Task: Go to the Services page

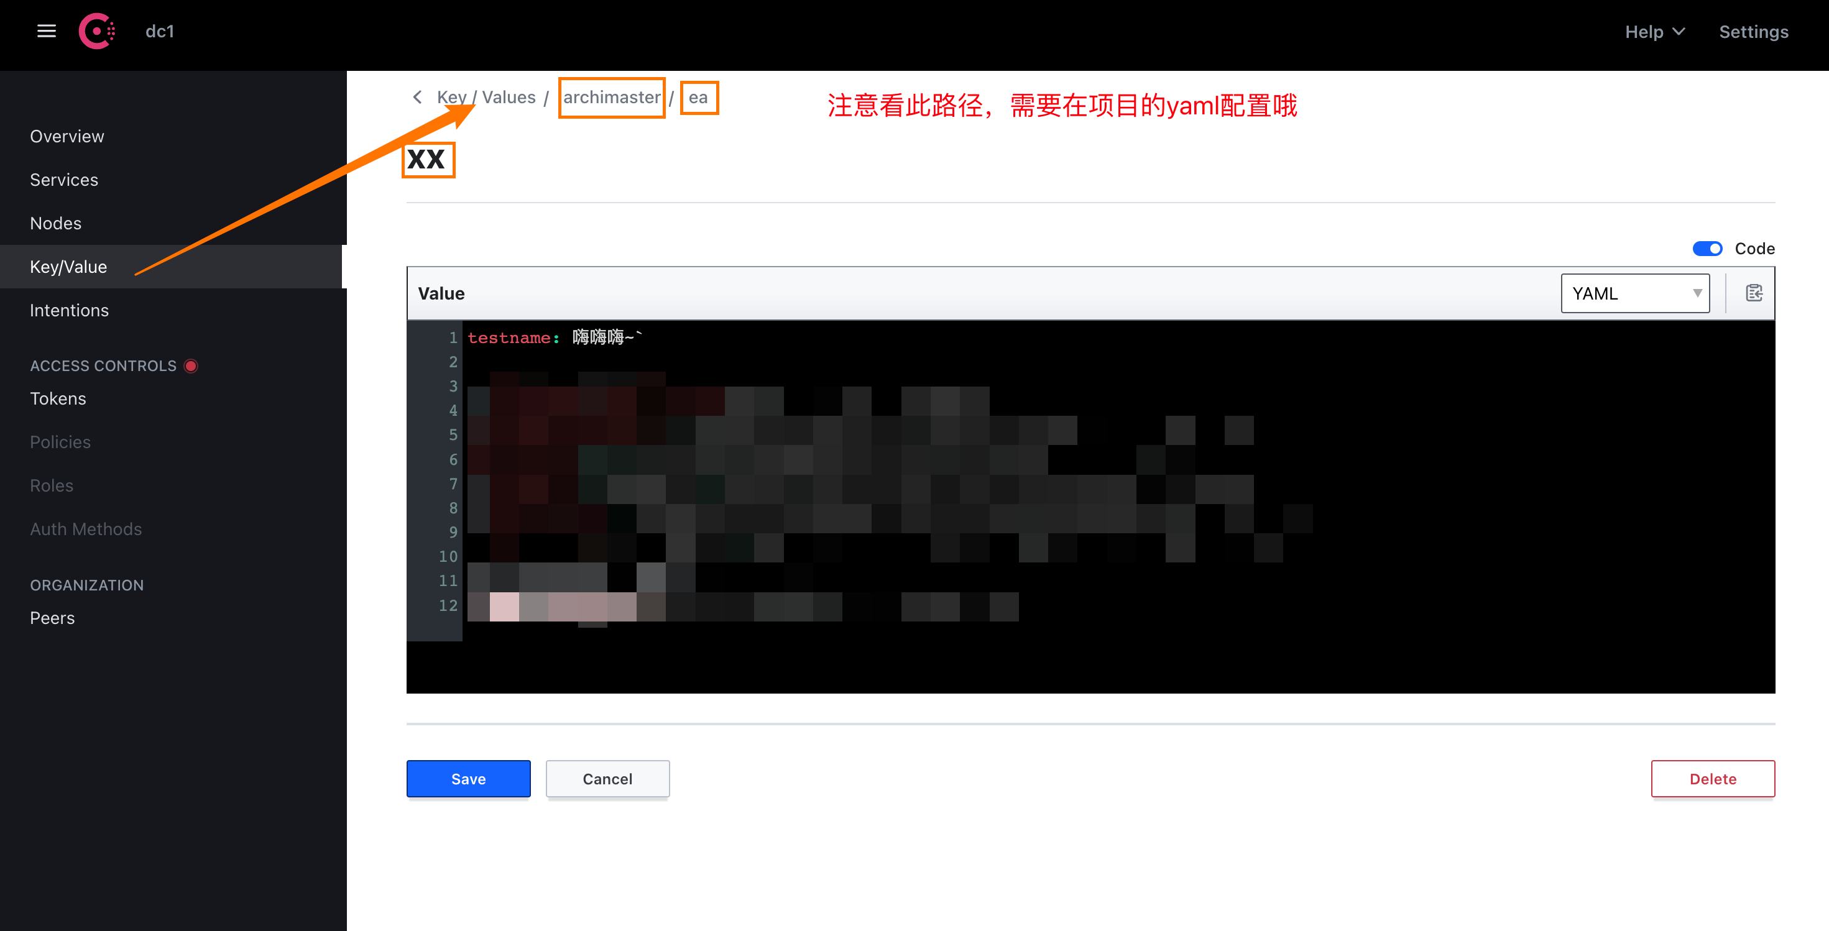Action: [64, 180]
